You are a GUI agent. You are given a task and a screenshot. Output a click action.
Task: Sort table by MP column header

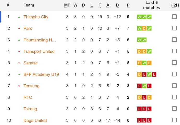pyautogui.click(x=67, y=5)
